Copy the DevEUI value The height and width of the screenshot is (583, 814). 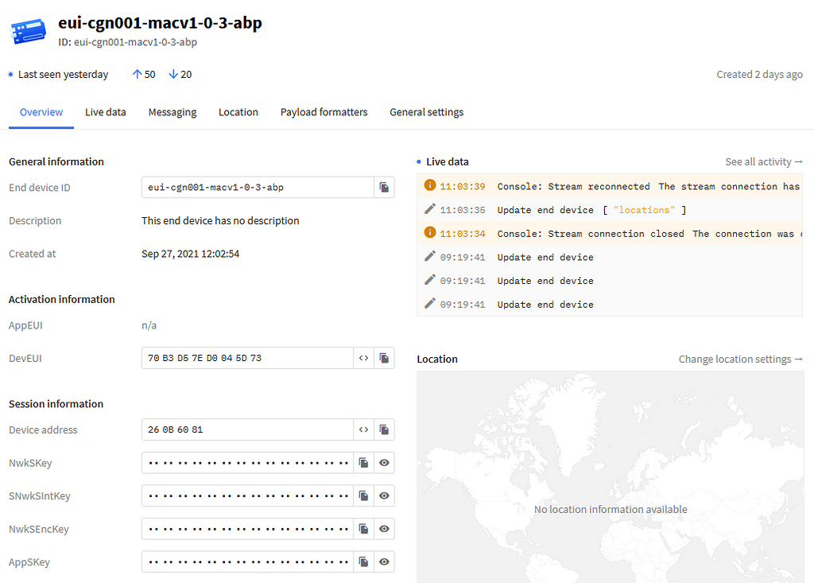384,358
